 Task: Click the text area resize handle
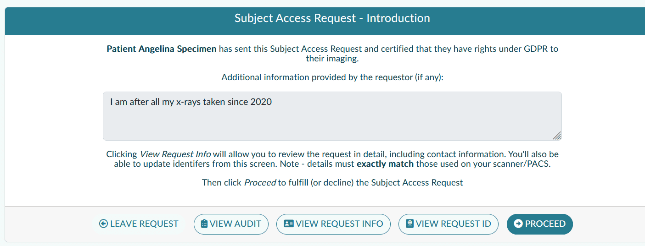556,136
